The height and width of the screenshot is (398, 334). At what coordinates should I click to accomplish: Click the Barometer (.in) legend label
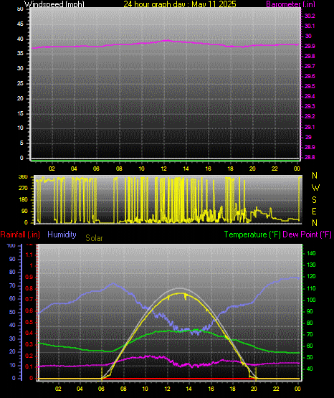click(290, 4)
